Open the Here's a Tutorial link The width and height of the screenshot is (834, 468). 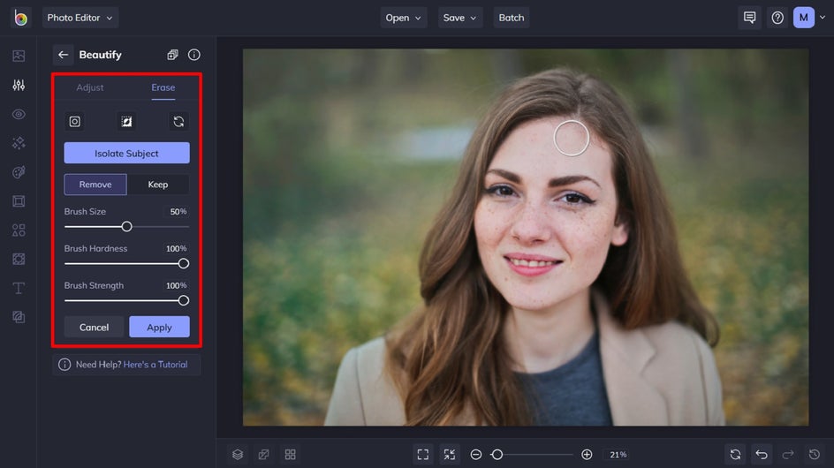point(155,365)
